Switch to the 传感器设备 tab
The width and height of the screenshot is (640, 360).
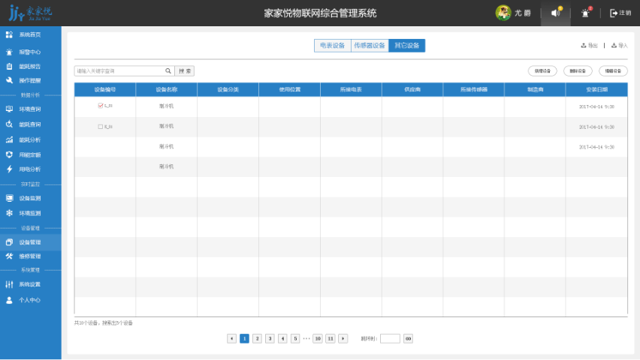tap(369, 46)
